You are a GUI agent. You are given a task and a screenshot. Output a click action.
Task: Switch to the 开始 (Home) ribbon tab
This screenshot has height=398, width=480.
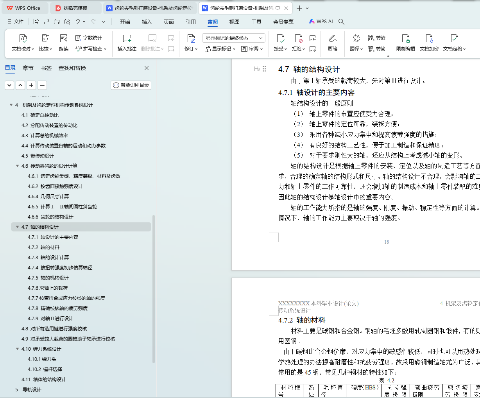click(x=125, y=22)
